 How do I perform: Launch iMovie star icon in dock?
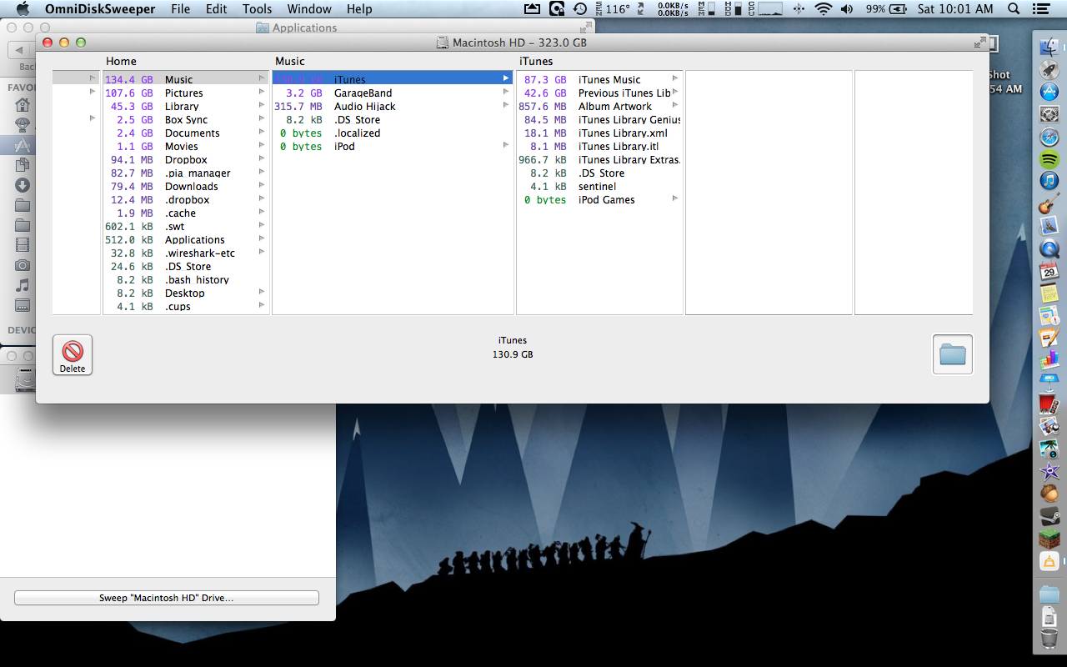click(1049, 472)
